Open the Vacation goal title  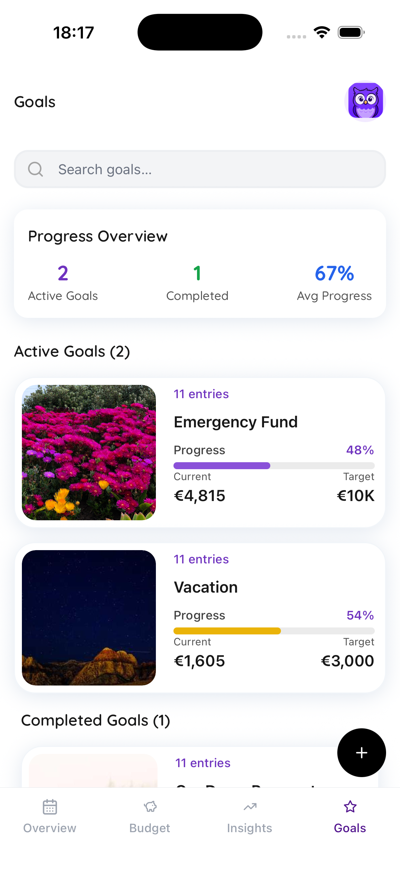[206, 587]
